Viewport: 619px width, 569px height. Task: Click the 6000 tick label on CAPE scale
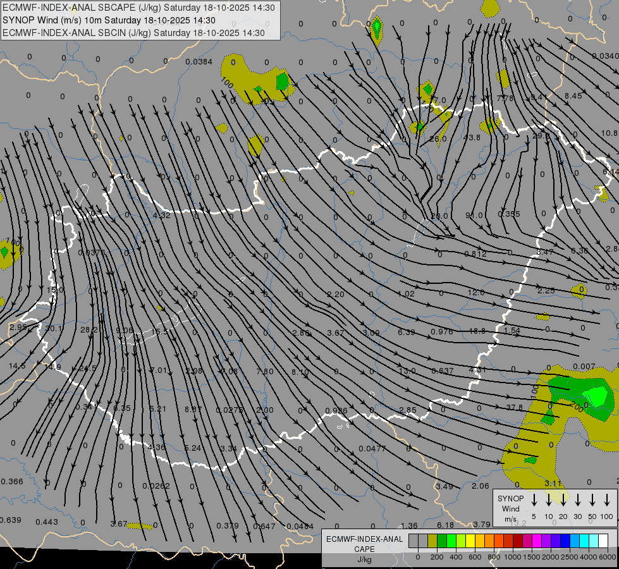(x=608, y=557)
